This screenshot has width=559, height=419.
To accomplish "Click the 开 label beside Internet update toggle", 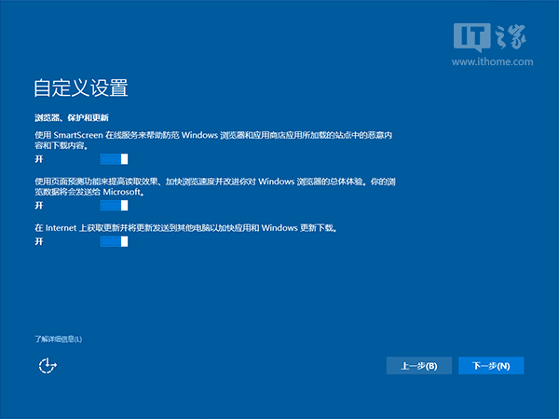I will 39,241.
